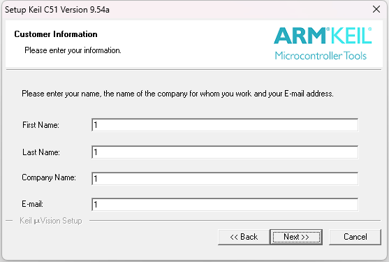389x262 pixels.
Task: Click into the Company Name field
Action: tap(225, 179)
